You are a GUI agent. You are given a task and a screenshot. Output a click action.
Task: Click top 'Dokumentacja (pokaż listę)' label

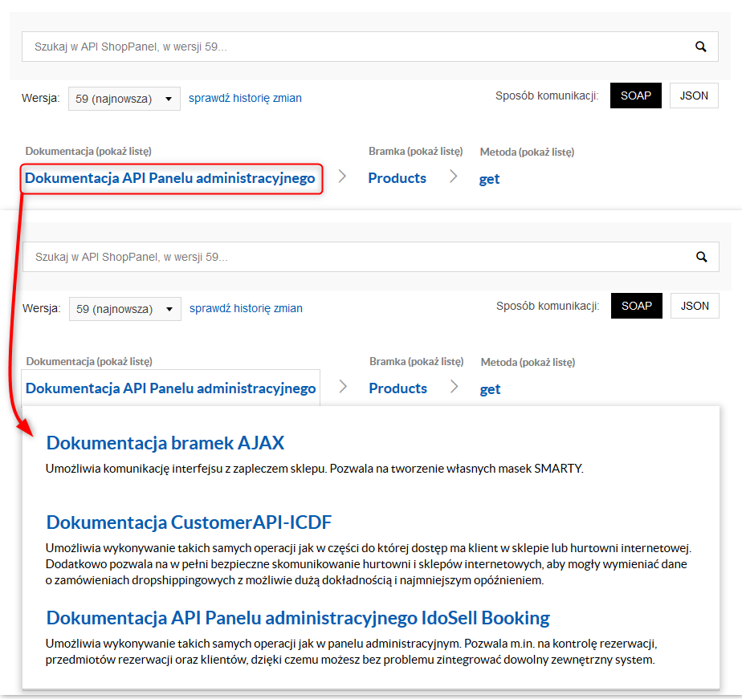(88, 152)
